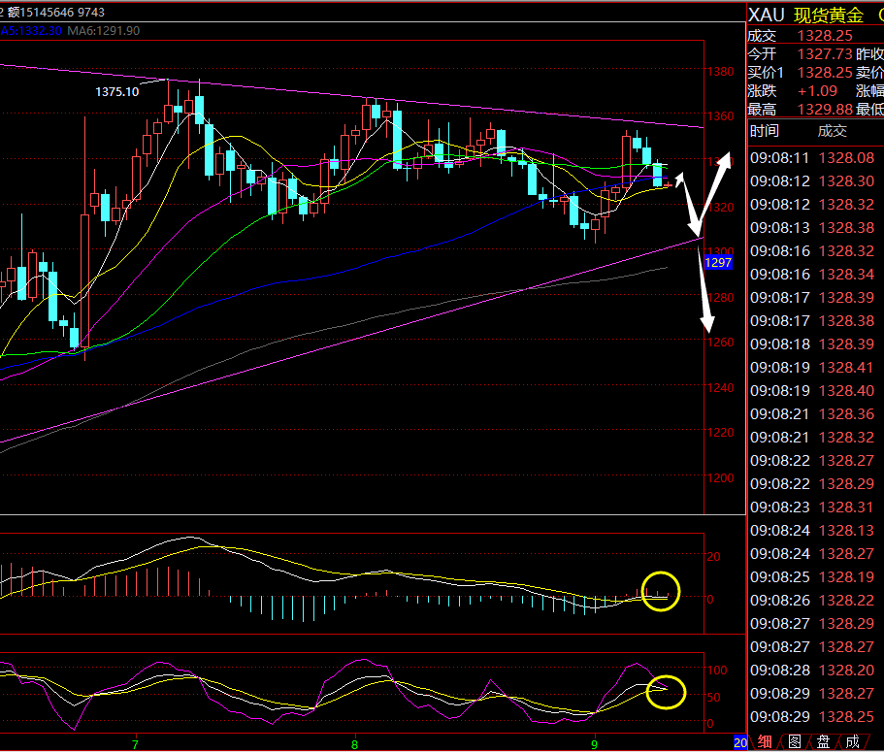Screen dimensions: 884x753
Task: Select the tick row 09:08:23 1328.31
Action: point(812,507)
